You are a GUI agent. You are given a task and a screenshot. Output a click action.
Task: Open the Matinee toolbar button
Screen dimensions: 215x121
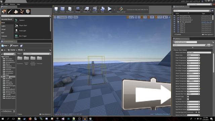tap(95, 10)
